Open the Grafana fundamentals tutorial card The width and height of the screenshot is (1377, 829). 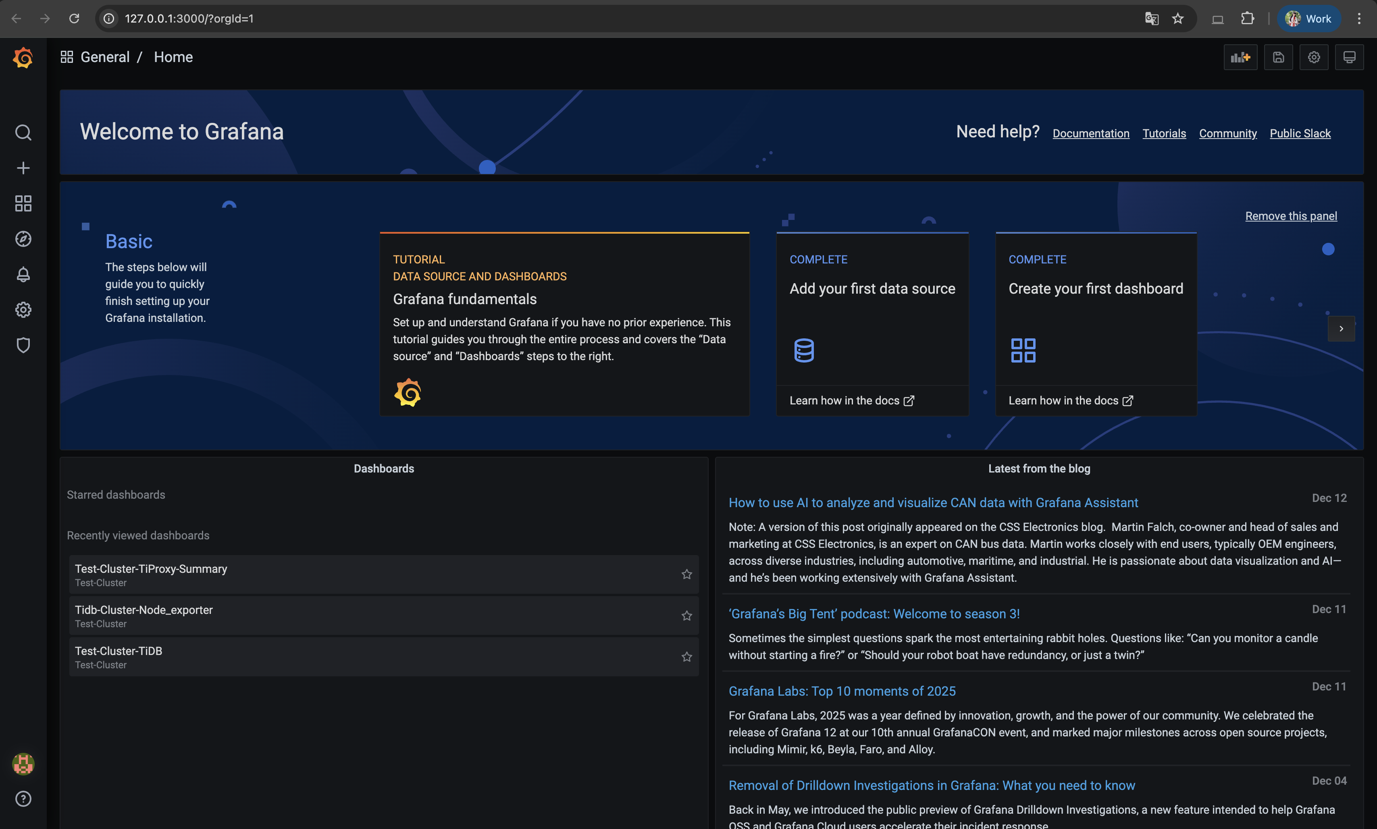coord(564,324)
